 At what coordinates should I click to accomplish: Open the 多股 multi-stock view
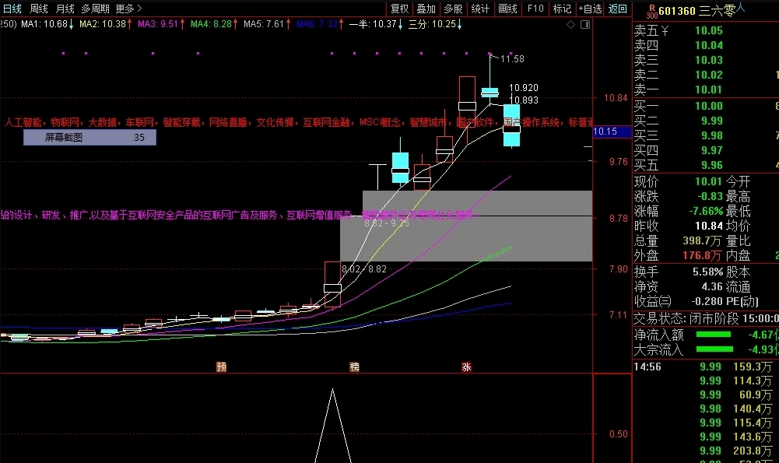453,9
